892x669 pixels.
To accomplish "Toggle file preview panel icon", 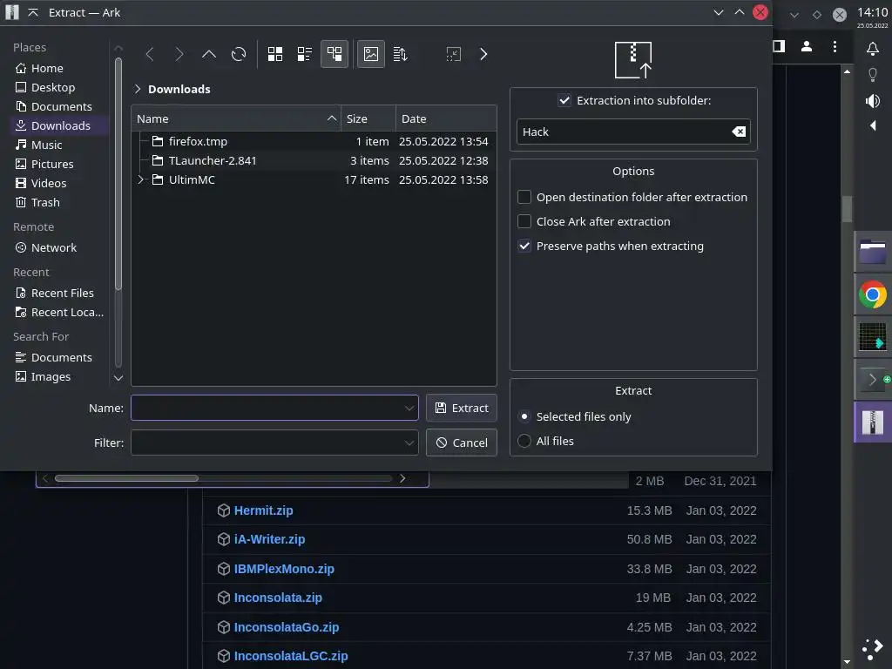I will point(371,54).
